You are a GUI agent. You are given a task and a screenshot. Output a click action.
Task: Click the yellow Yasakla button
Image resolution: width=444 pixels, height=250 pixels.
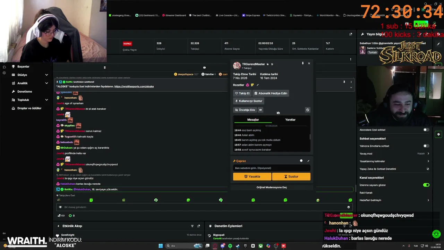pos(252,176)
